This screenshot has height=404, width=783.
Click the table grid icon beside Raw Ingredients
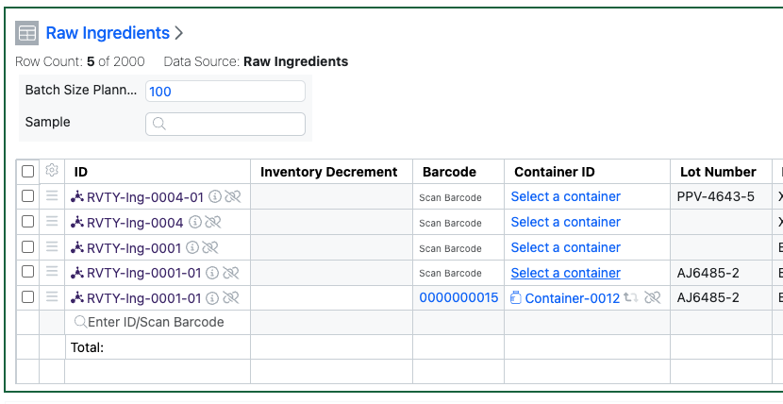[27, 33]
